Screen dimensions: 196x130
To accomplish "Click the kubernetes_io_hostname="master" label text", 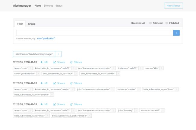I will point(52,89).
